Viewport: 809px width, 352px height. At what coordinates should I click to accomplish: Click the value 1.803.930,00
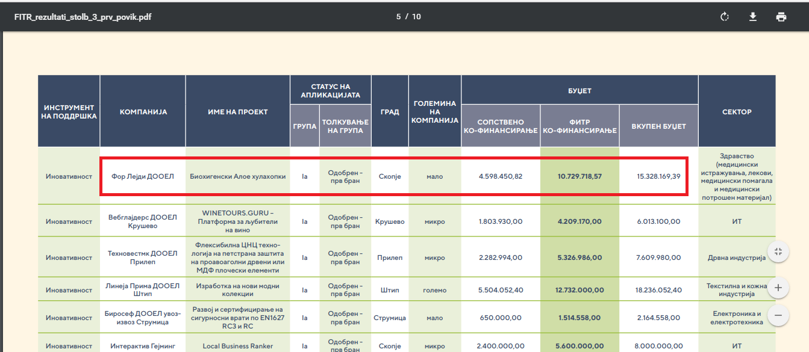(x=501, y=221)
